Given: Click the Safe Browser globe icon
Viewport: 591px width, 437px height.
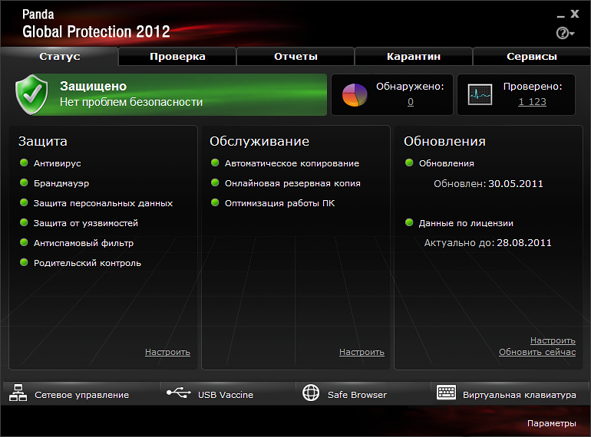Looking at the screenshot, I should pyautogui.click(x=311, y=393).
